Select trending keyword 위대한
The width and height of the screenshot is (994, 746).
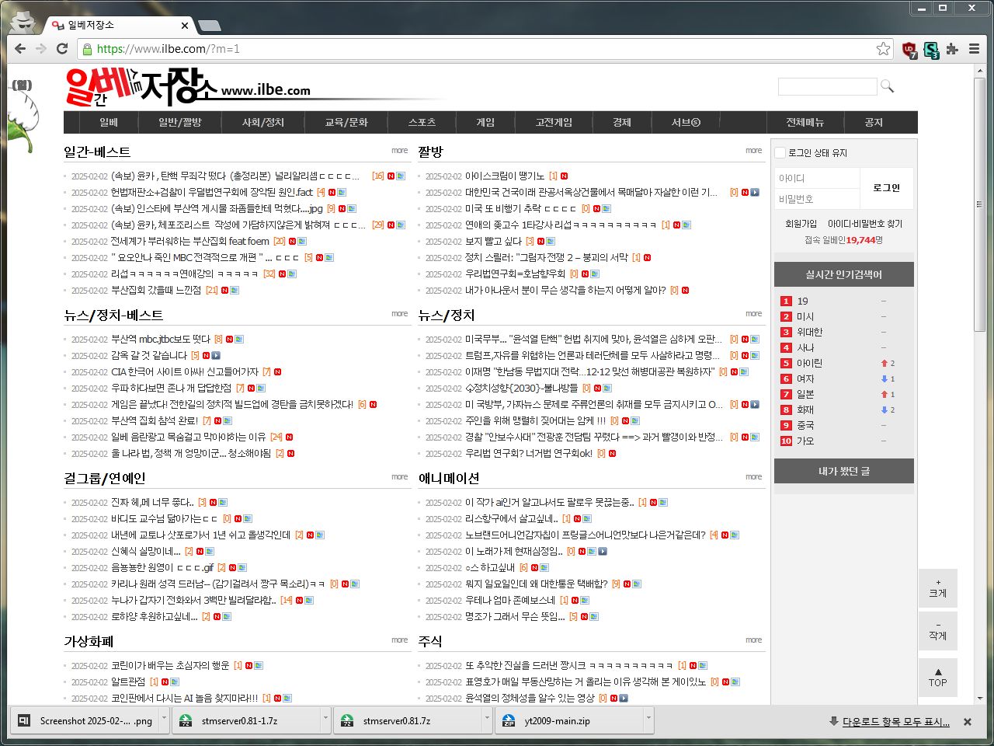[809, 333]
